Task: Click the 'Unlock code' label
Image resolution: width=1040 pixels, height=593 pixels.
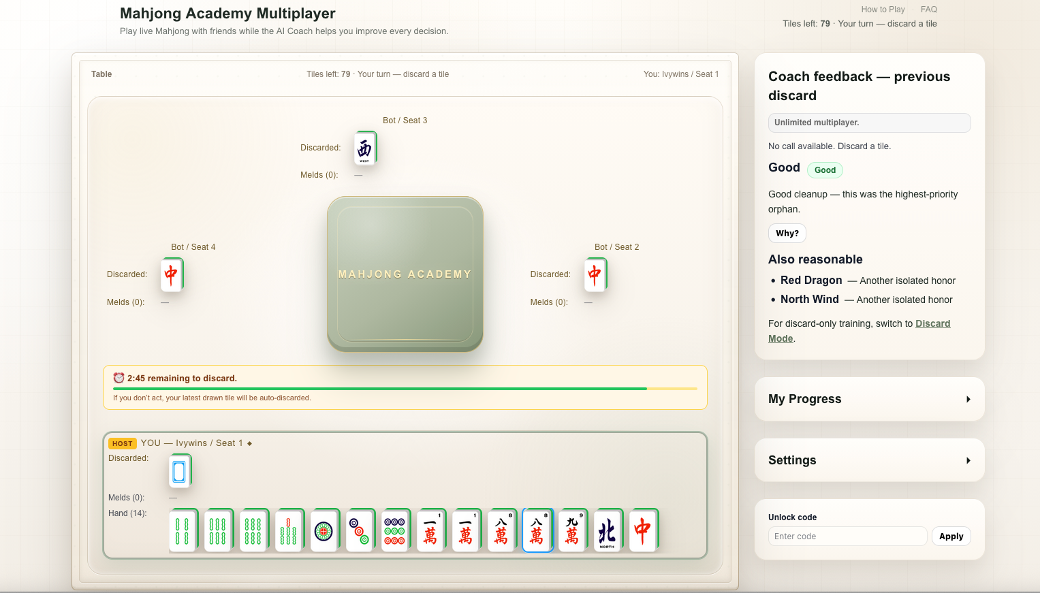Action: (x=793, y=517)
